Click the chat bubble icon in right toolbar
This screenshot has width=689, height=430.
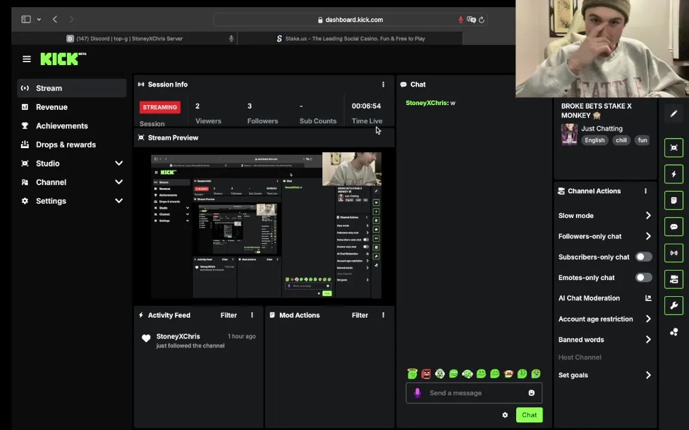click(673, 227)
